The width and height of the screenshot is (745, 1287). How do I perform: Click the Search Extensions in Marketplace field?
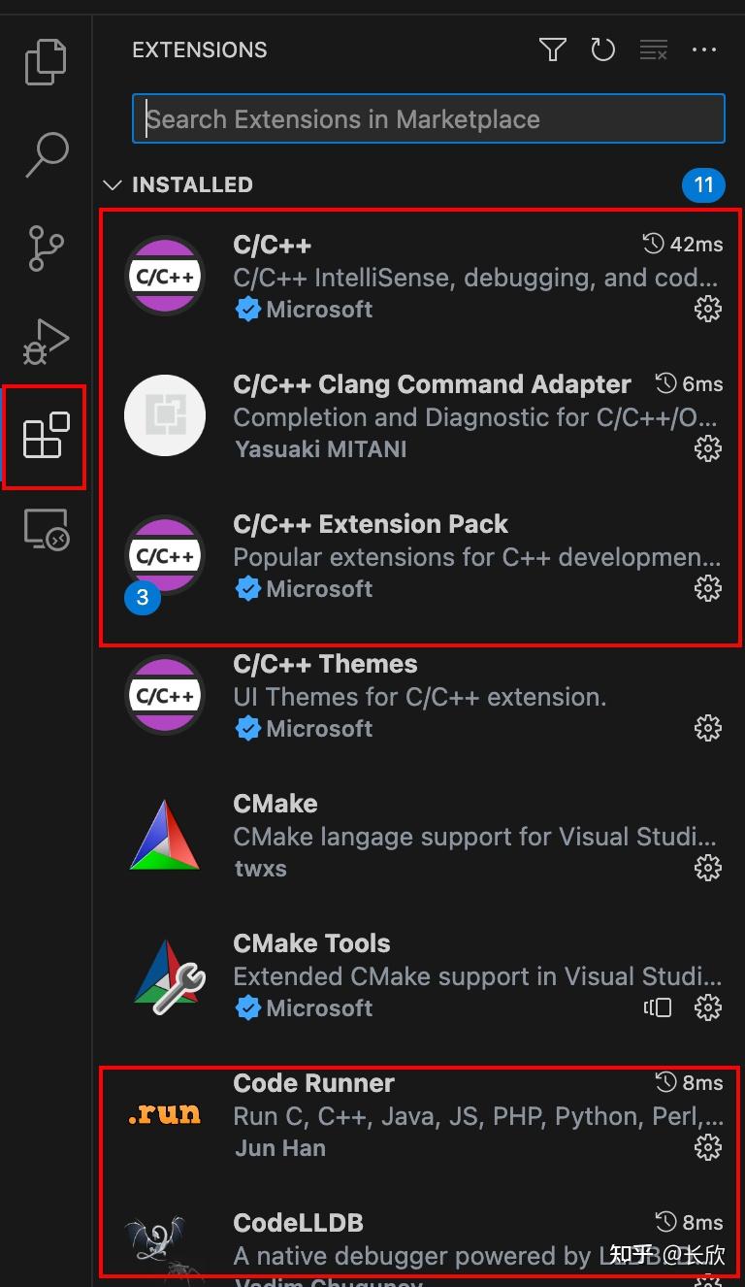(x=427, y=118)
